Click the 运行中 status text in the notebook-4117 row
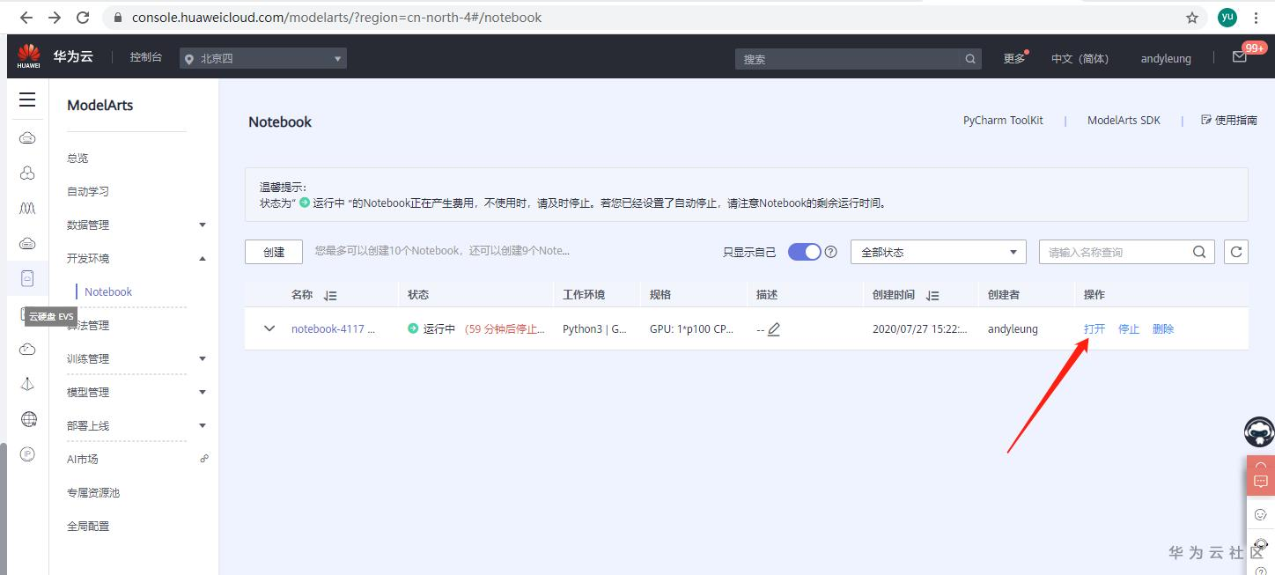 point(439,328)
